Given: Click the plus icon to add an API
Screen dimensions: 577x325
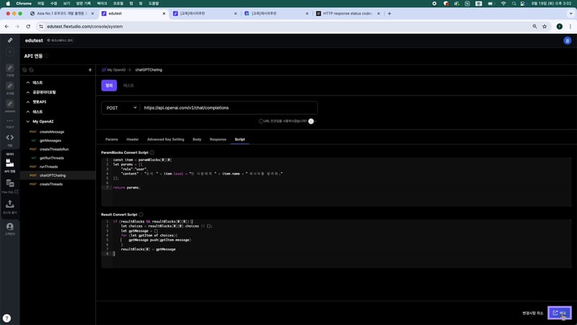Looking at the screenshot, I should (x=89, y=70).
